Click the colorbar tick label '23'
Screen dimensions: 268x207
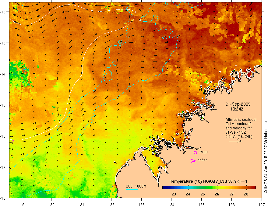pos(174,194)
